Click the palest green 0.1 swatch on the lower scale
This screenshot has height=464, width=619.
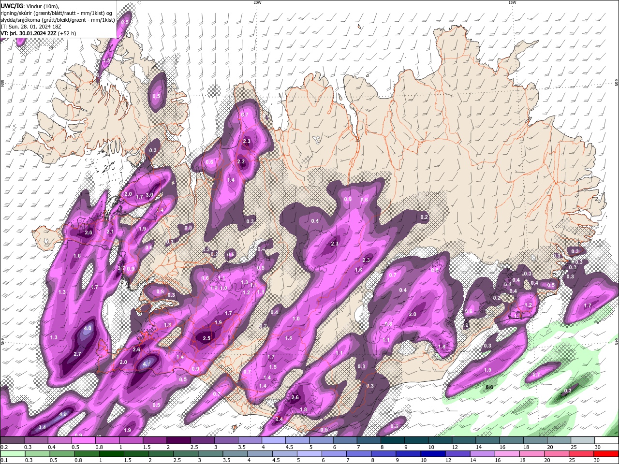point(13,454)
